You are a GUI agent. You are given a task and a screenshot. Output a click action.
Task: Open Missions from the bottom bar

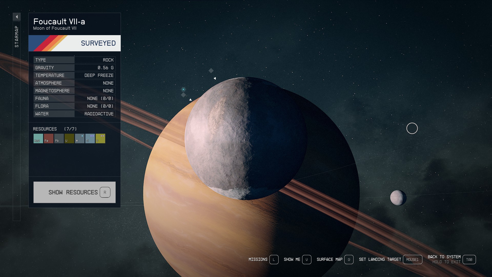point(258,260)
